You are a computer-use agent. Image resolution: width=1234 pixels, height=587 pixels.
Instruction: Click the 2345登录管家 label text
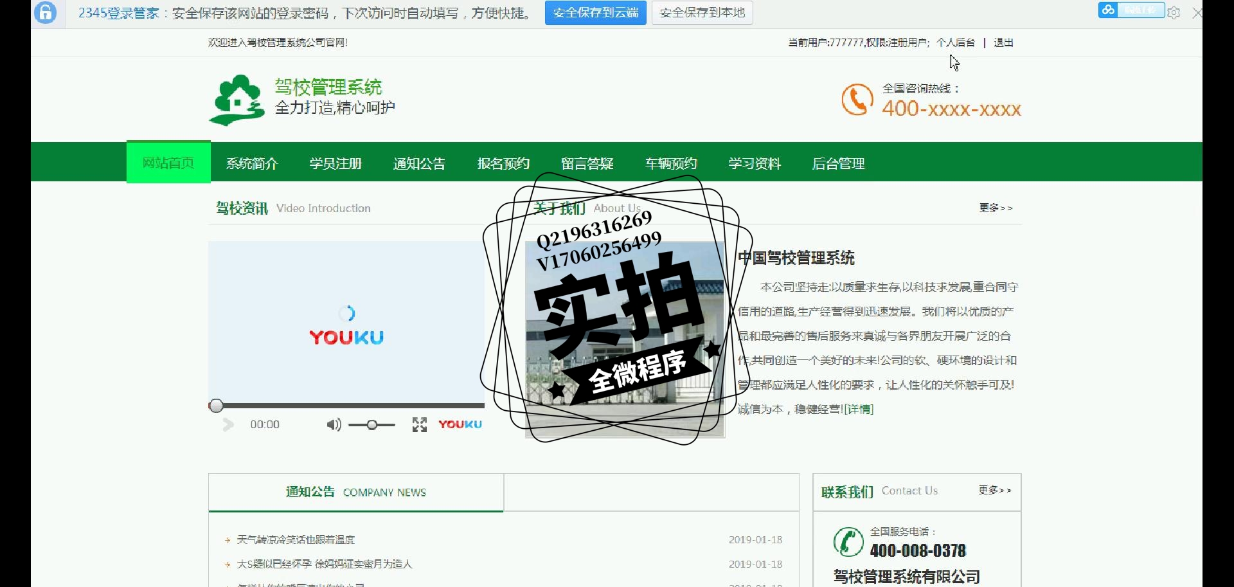[x=118, y=13]
